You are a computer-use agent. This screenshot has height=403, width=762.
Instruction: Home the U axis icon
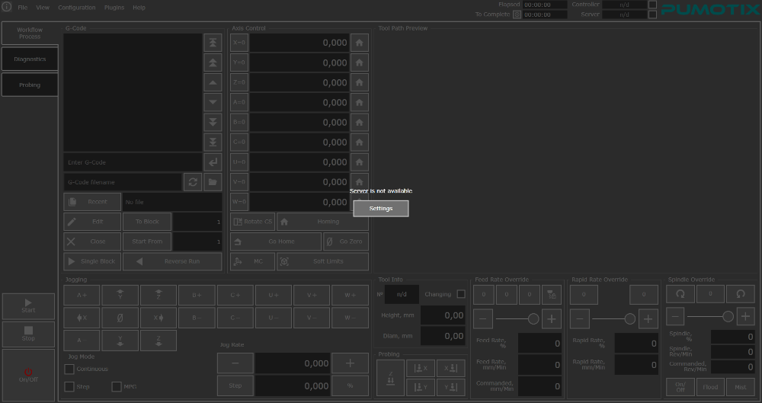(359, 162)
